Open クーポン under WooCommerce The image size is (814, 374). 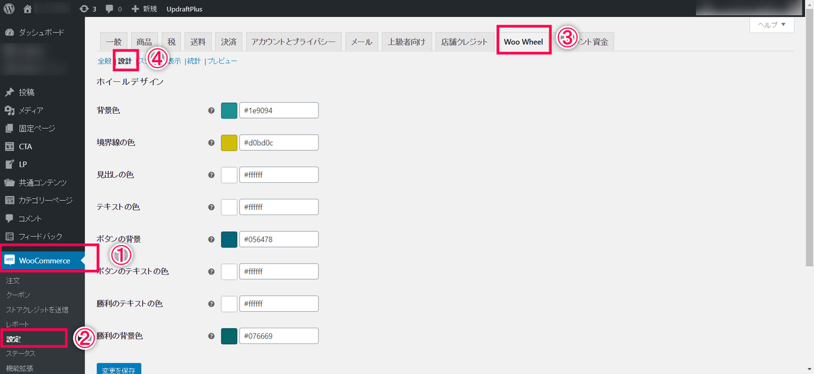pos(18,295)
